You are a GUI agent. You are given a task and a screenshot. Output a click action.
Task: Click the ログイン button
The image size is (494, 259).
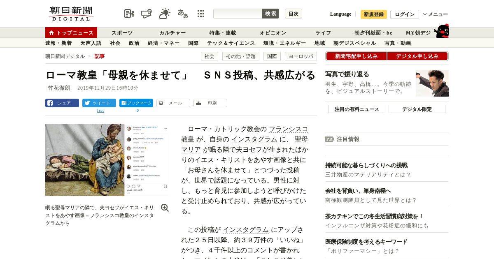click(x=405, y=14)
